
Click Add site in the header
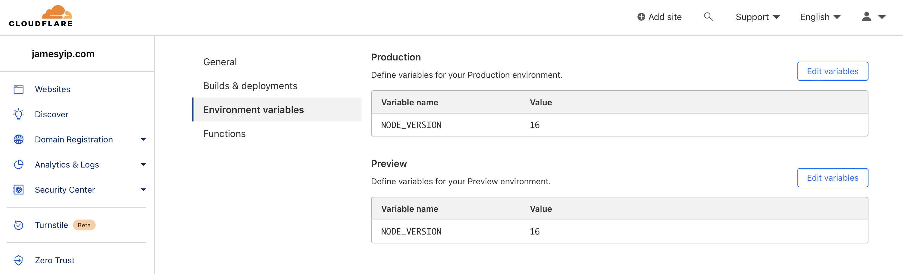(x=659, y=17)
